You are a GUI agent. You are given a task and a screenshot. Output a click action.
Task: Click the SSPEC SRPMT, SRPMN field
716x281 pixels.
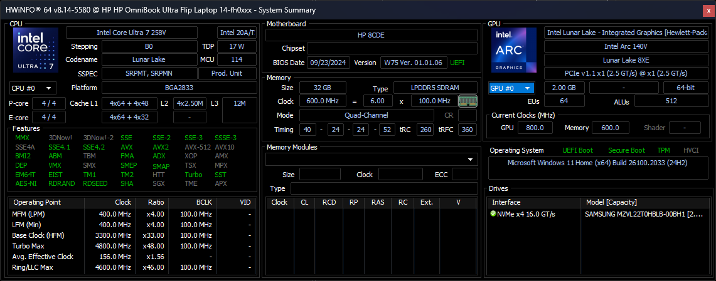coord(149,73)
